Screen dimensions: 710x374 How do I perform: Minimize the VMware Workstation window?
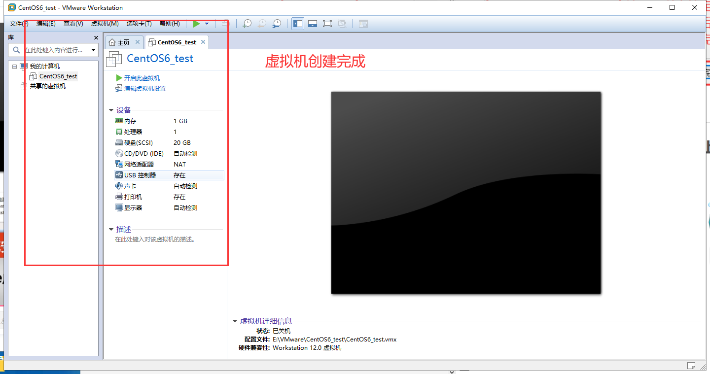pyautogui.click(x=649, y=7)
